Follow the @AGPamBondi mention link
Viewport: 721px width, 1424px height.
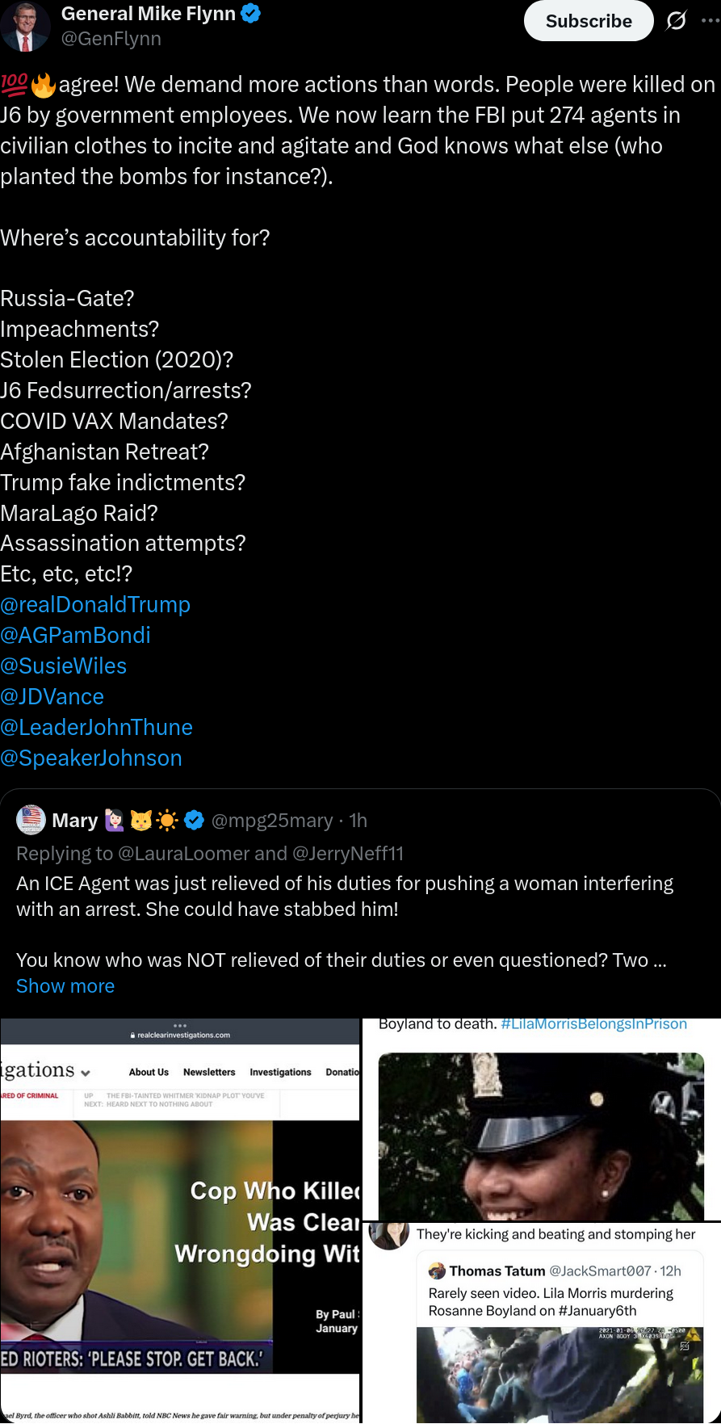tap(75, 636)
